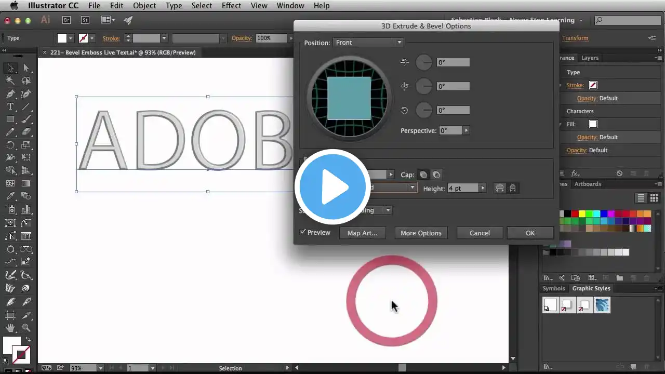Clear appearance with the no-symbol icon
Screen dimensions: 665x374
(x=619, y=173)
